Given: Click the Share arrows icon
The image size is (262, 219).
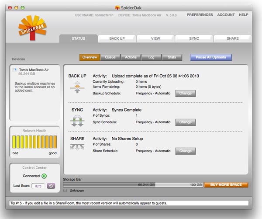Looking at the screenshot, I should click(77, 147).
